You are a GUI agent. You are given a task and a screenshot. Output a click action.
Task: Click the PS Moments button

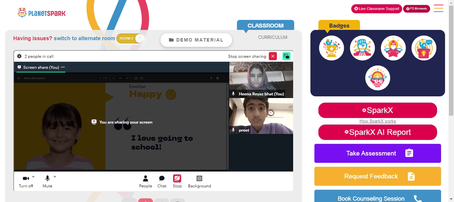tap(417, 9)
